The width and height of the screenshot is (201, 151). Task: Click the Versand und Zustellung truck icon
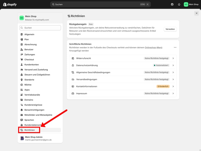[22, 70]
